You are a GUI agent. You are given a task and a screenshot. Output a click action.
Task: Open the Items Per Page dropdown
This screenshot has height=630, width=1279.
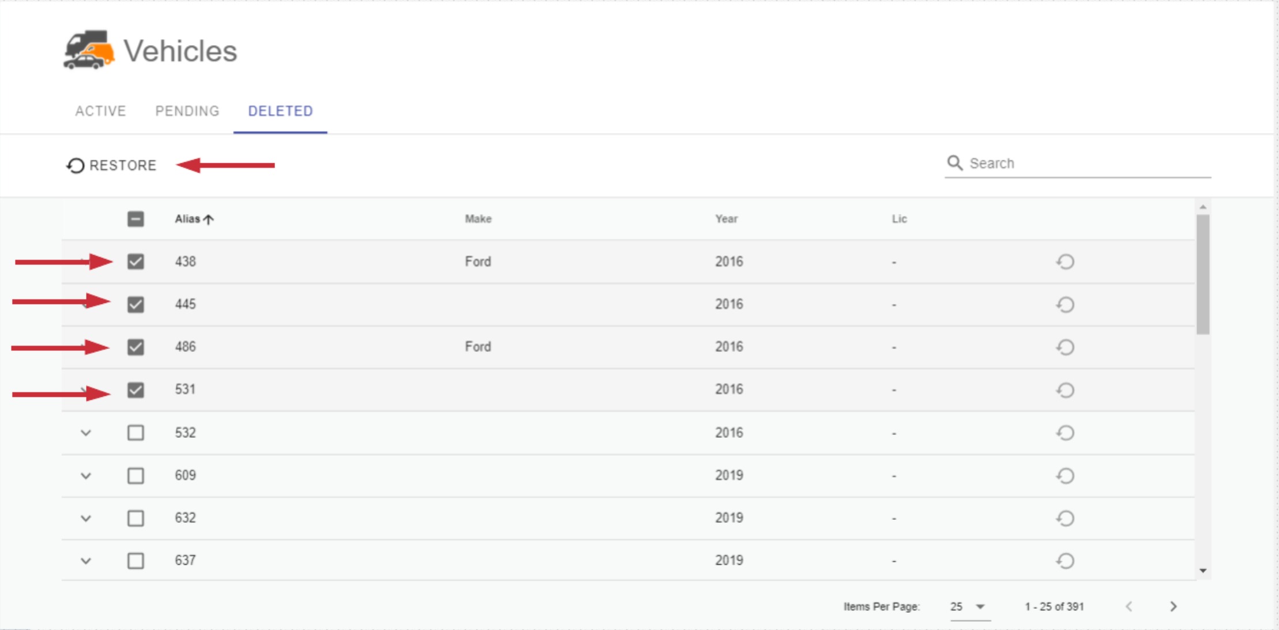tap(968, 607)
